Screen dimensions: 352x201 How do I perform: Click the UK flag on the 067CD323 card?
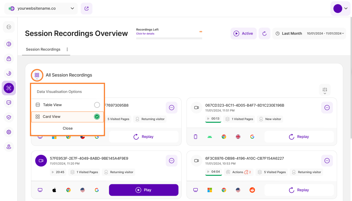pos(238,137)
